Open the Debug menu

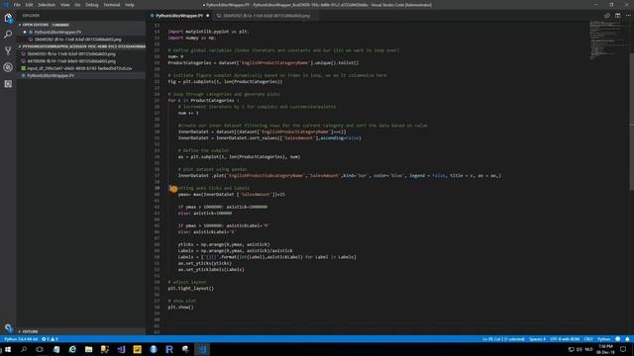92,5
